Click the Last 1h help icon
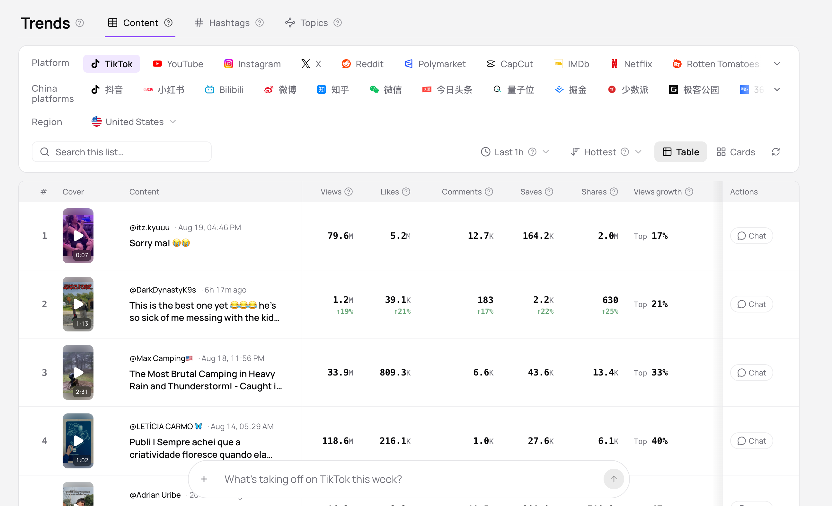The width and height of the screenshot is (832, 506). pos(532,152)
